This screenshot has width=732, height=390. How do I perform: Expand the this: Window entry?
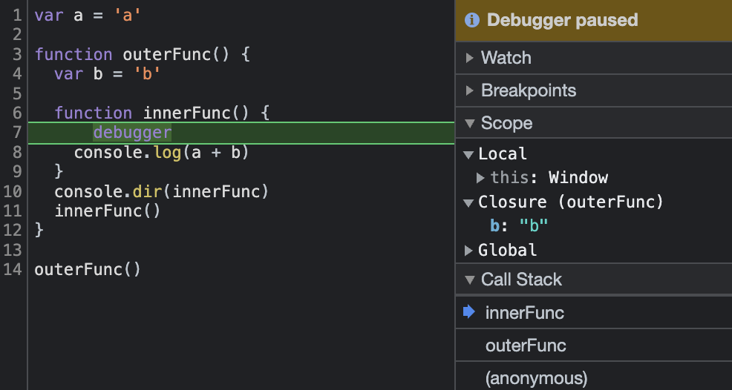click(x=480, y=178)
